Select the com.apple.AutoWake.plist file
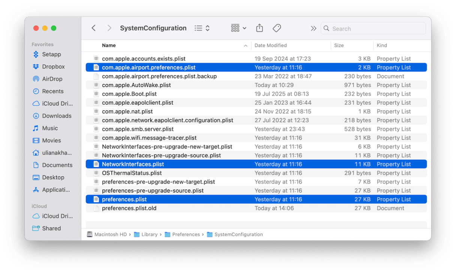The image size is (456, 273). click(x=136, y=85)
